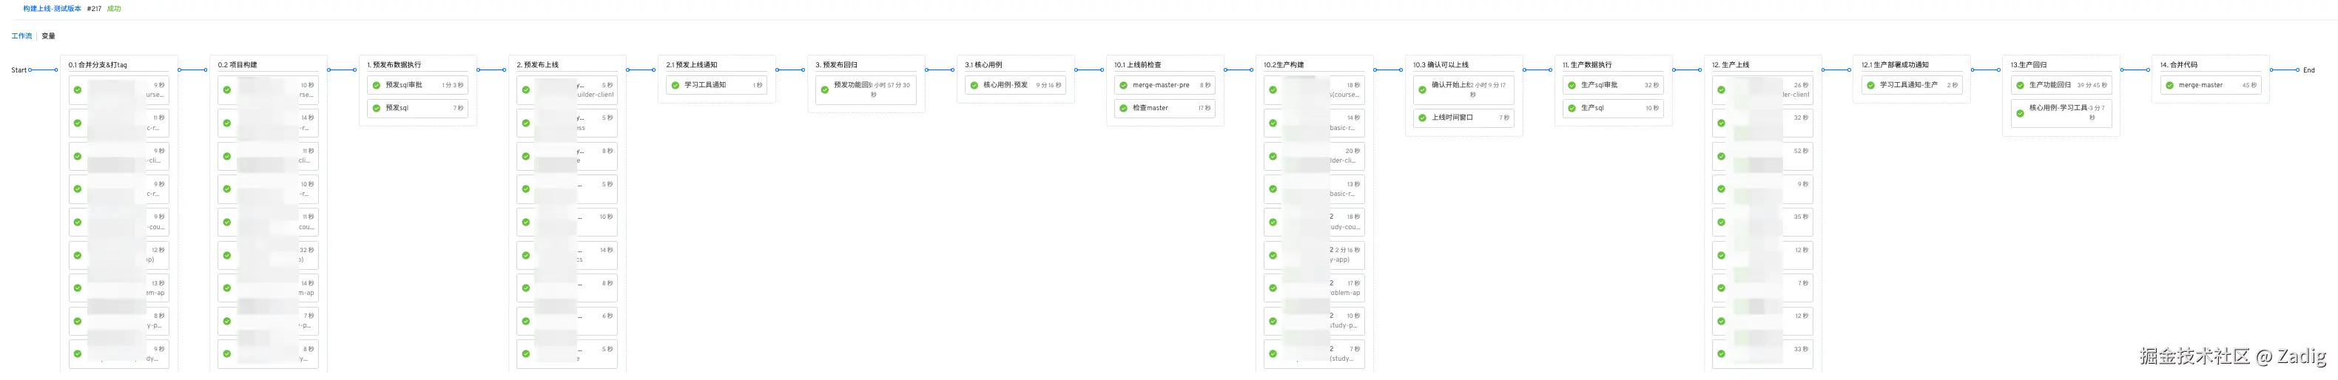Click the 39 分 45 秒 duration of 生产功能回归
This screenshot has height=380, width=2338.
point(2092,85)
